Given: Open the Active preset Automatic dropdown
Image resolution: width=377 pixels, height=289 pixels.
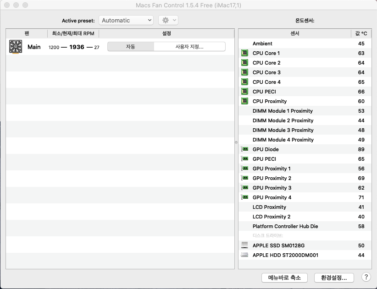Looking at the screenshot, I should [126, 21].
